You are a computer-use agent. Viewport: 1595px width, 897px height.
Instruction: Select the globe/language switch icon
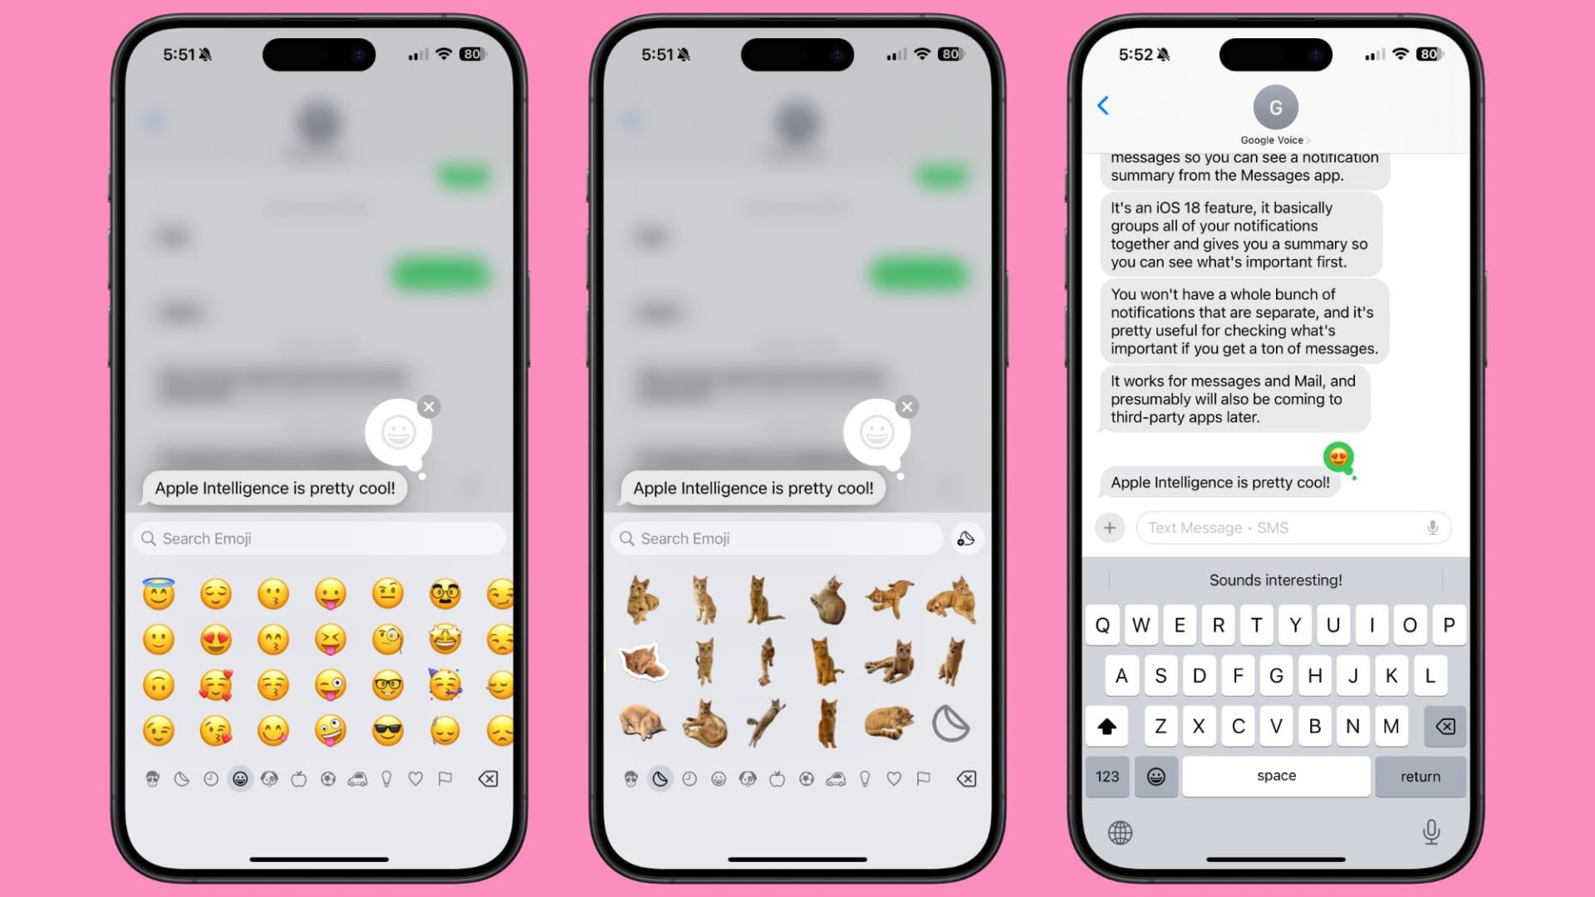coord(1120,831)
